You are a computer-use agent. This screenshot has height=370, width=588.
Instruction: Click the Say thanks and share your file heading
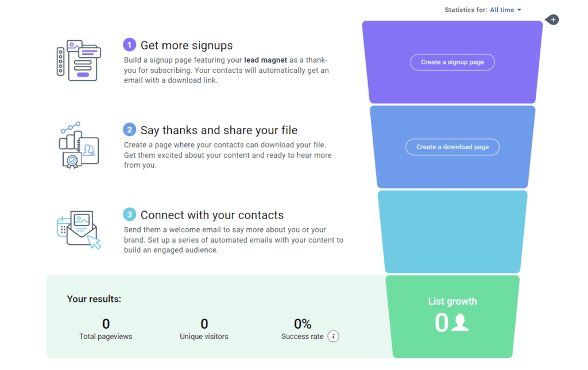coord(219,130)
